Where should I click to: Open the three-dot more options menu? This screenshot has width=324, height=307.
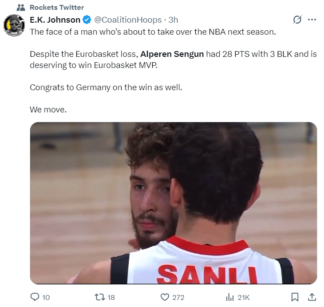[x=312, y=20]
